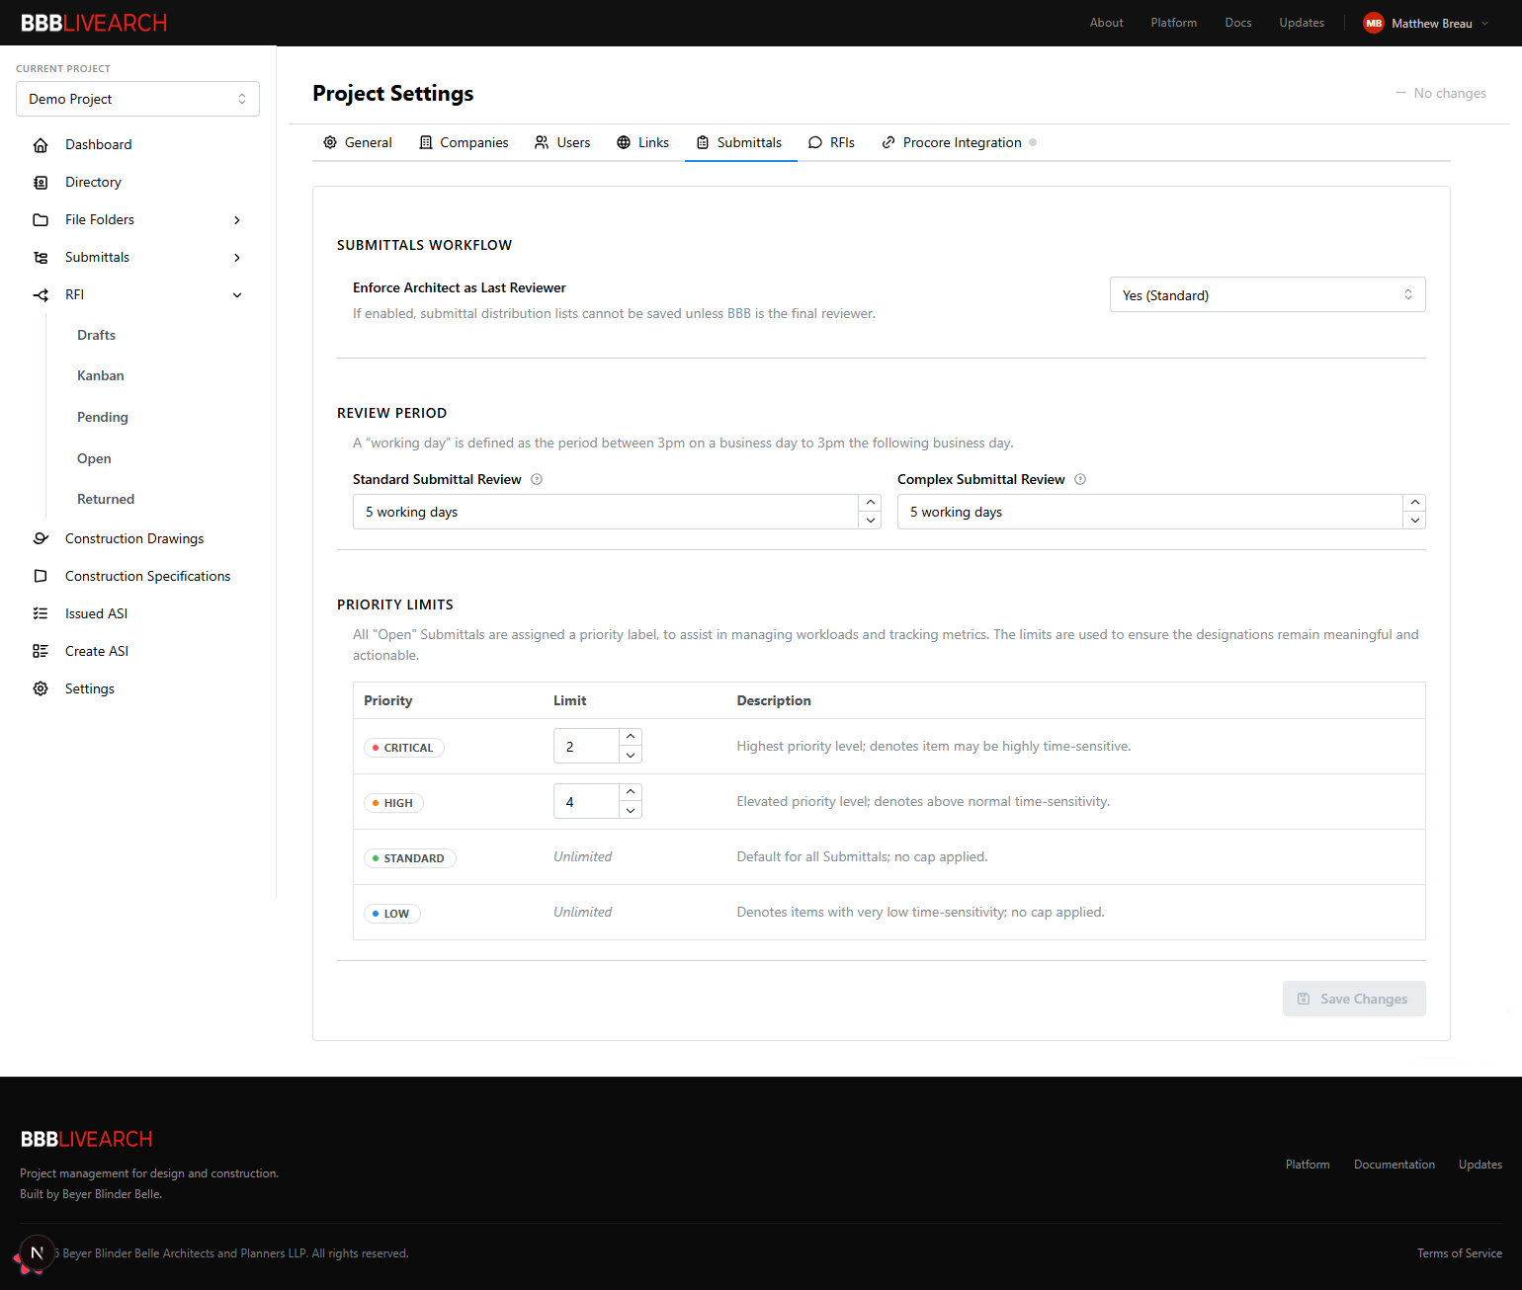Viewport: 1522px width, 1290px height.
Task: Open the Docs link in top navigation
Action: click(1238, 23)
